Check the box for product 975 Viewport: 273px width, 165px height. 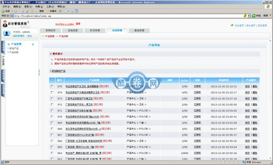[x=52, y=86]
